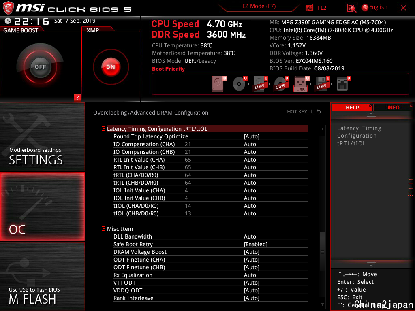Collapse the Misc Item group
The width and height of the screenshot is (415, 311).
[x=103, y=229]
